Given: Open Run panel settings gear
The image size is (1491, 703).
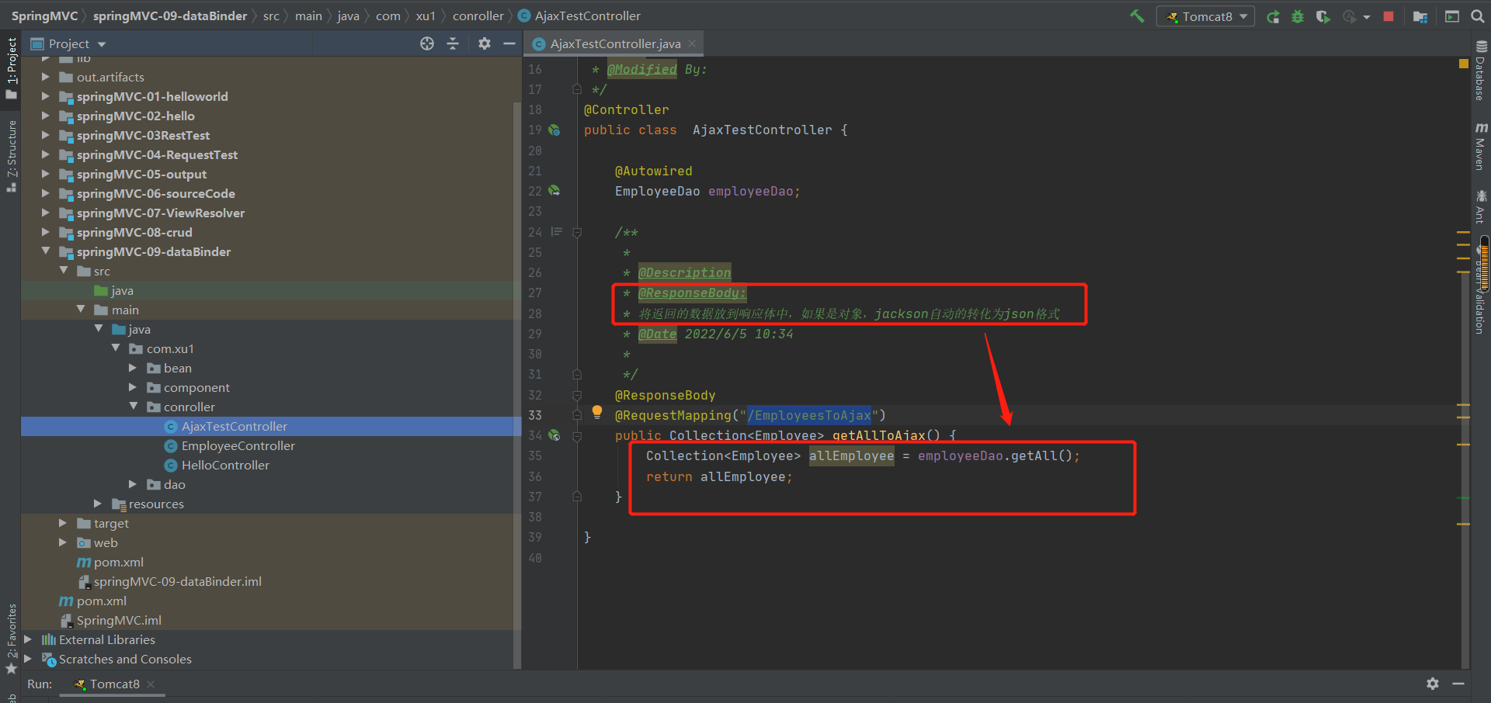Looking at the screenshot, I should pos(1433,684).
